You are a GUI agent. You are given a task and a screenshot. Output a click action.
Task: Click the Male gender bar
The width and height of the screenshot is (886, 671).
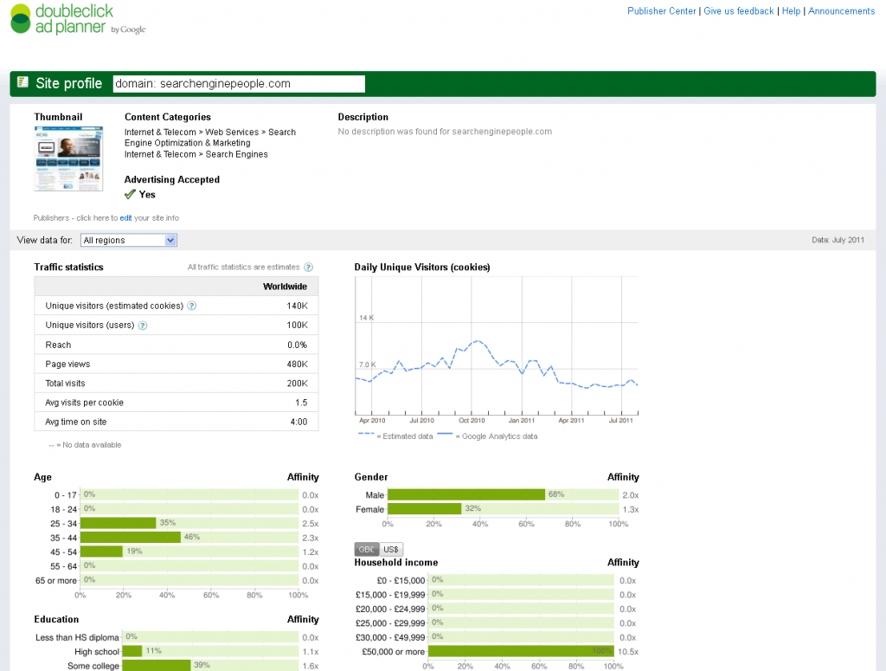pyautogui.click(x=466, y=494)
